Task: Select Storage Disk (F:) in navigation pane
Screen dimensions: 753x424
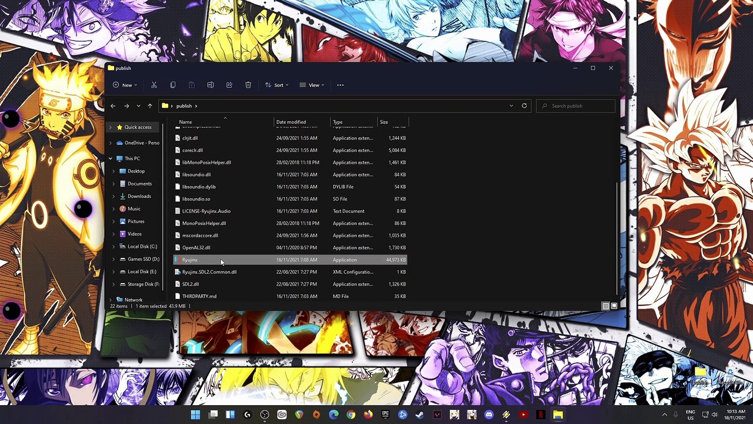Action: (x=143, y=284)
